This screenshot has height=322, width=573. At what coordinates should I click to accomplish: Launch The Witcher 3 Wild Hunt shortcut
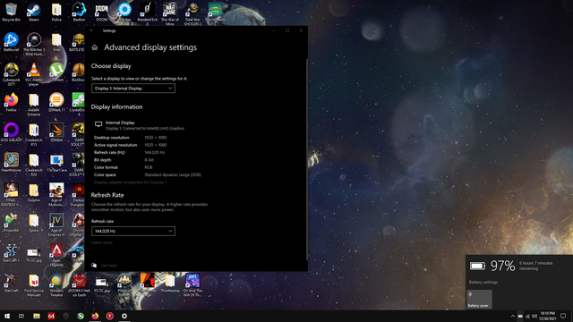pos(34,44)
